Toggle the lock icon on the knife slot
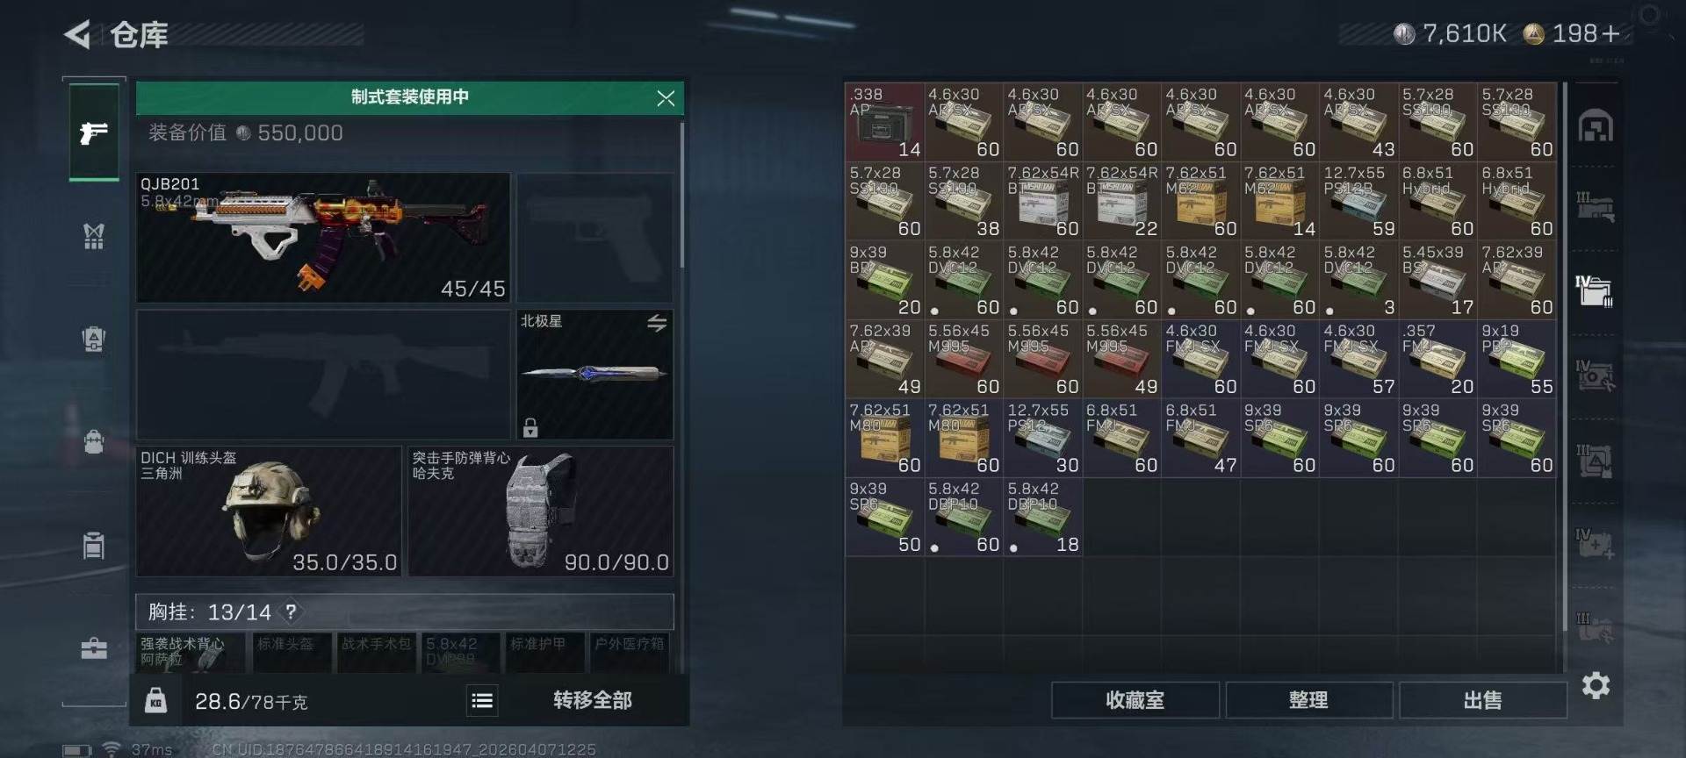The width and height of the screenshot is (1686, 758). pos(530,427)
